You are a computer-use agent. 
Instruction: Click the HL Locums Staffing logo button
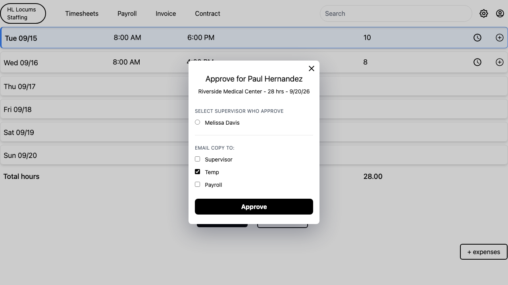[23, 13]
